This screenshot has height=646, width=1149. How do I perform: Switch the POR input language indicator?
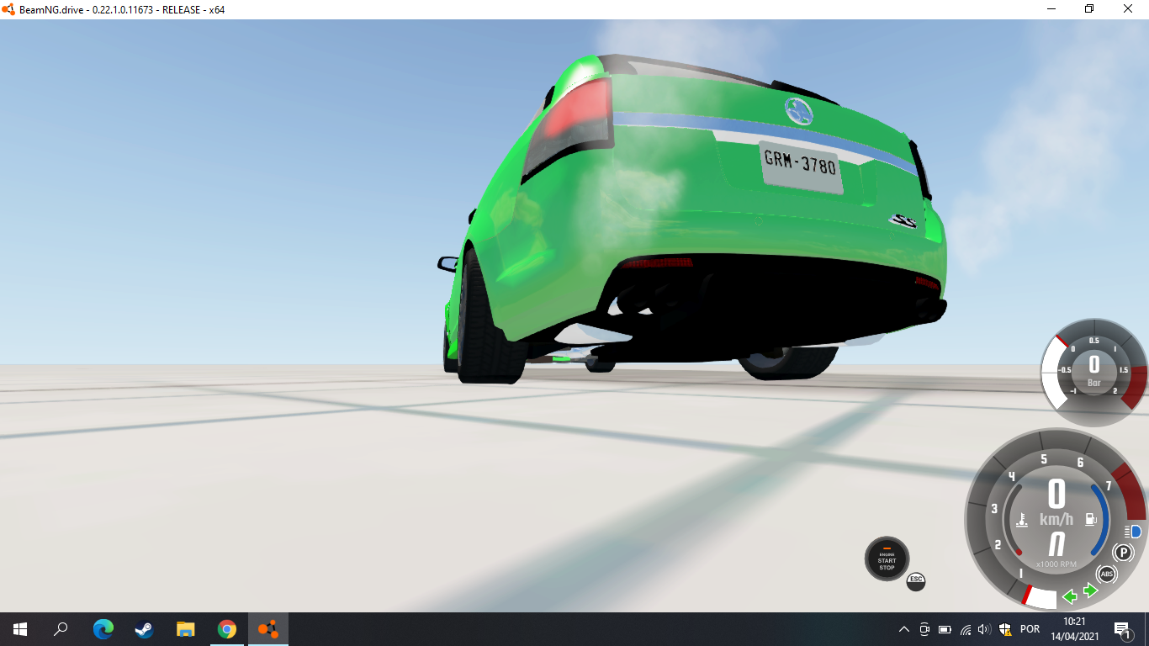1030,629
